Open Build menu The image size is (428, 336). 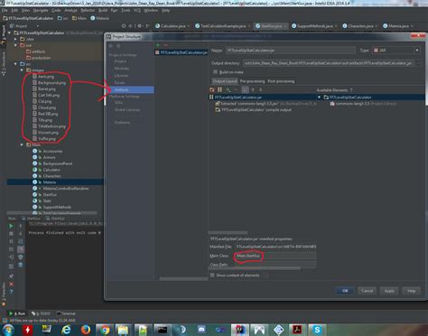(103, 10)
